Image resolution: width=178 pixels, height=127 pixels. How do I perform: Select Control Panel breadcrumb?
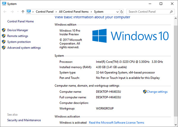tap(44, 12)
